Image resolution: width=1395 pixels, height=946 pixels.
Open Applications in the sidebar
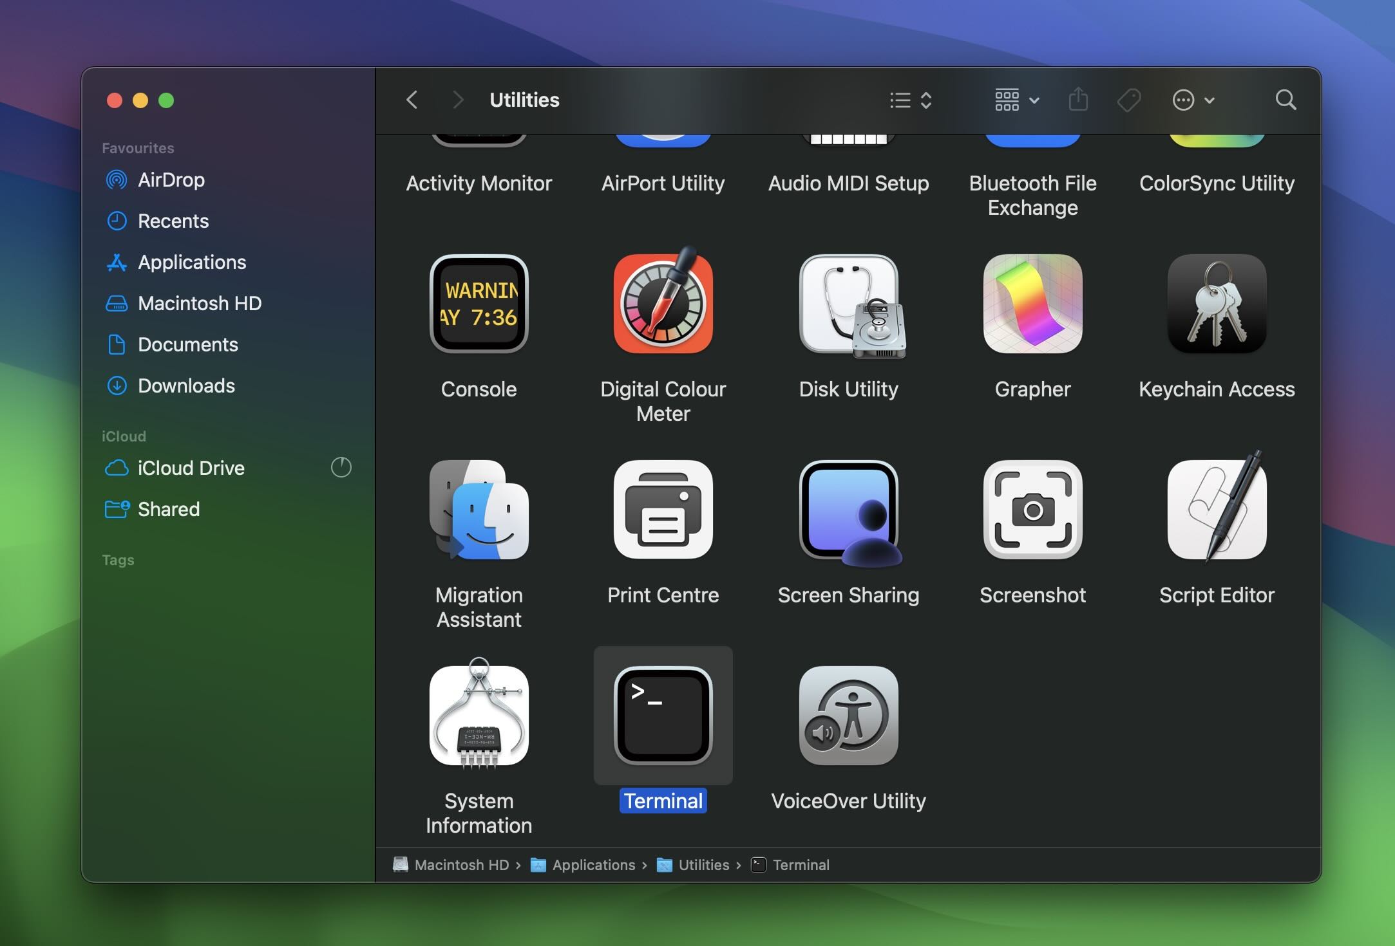(229, 262)
